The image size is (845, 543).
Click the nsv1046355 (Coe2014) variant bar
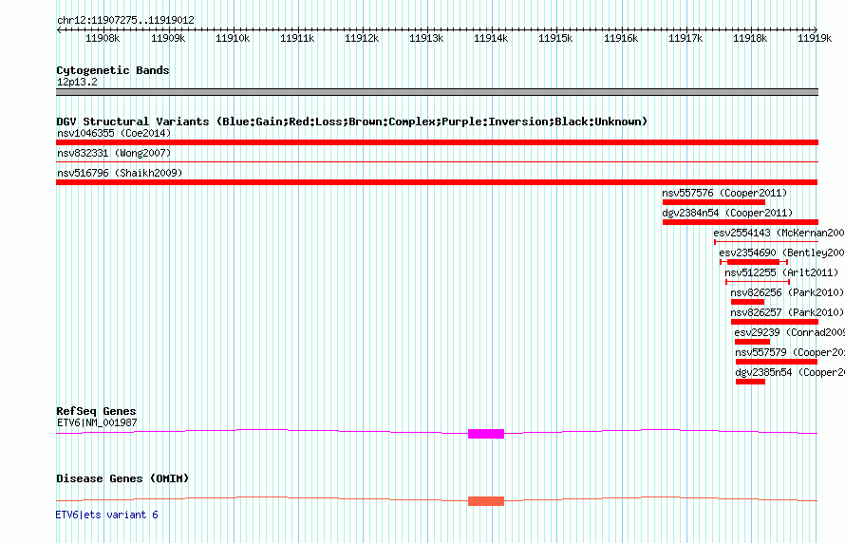[x=437, y=142]
